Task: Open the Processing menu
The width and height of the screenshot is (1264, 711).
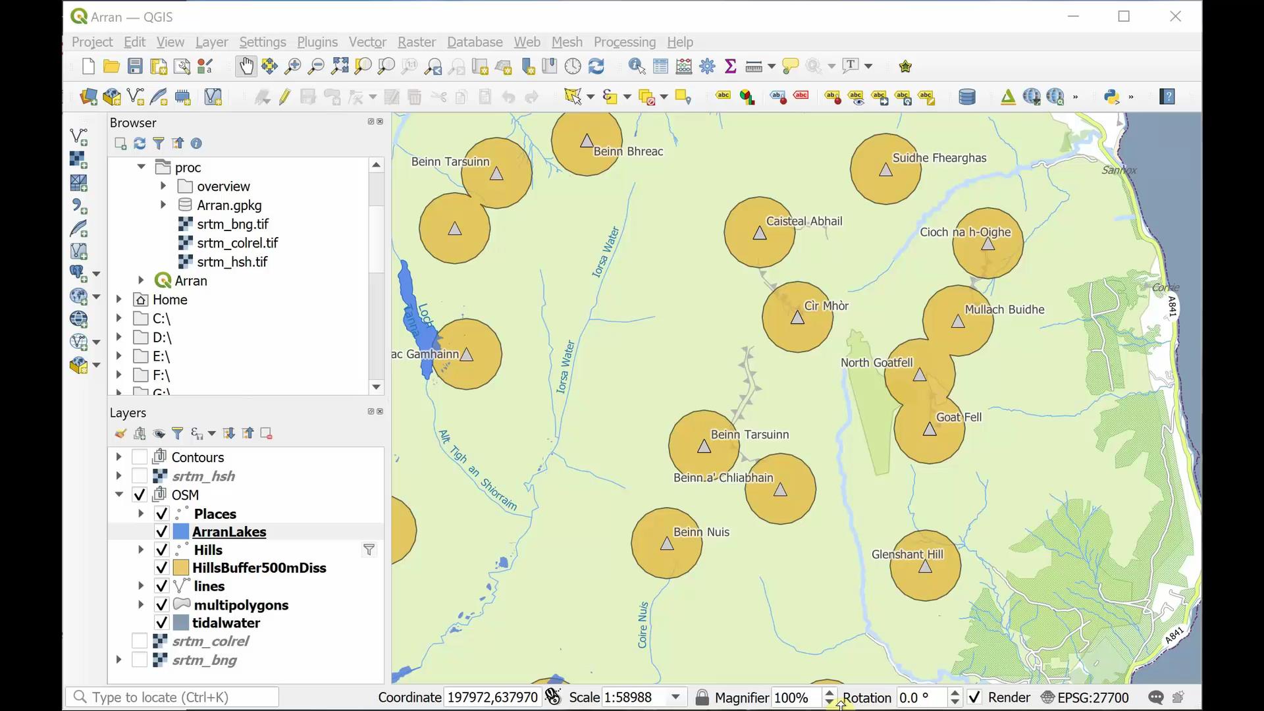Action: point(624,42)
